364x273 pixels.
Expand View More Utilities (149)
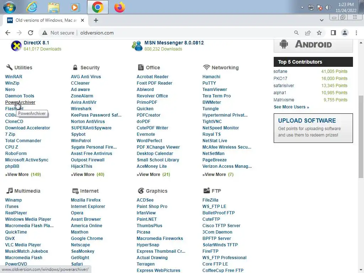pyautogui.click(x=23, y=174)
